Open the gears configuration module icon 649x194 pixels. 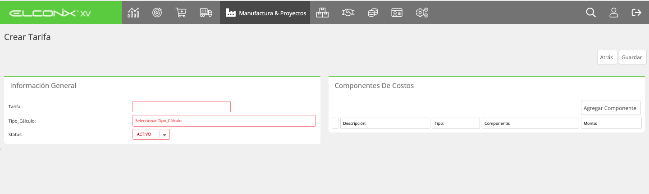point(422,13)
